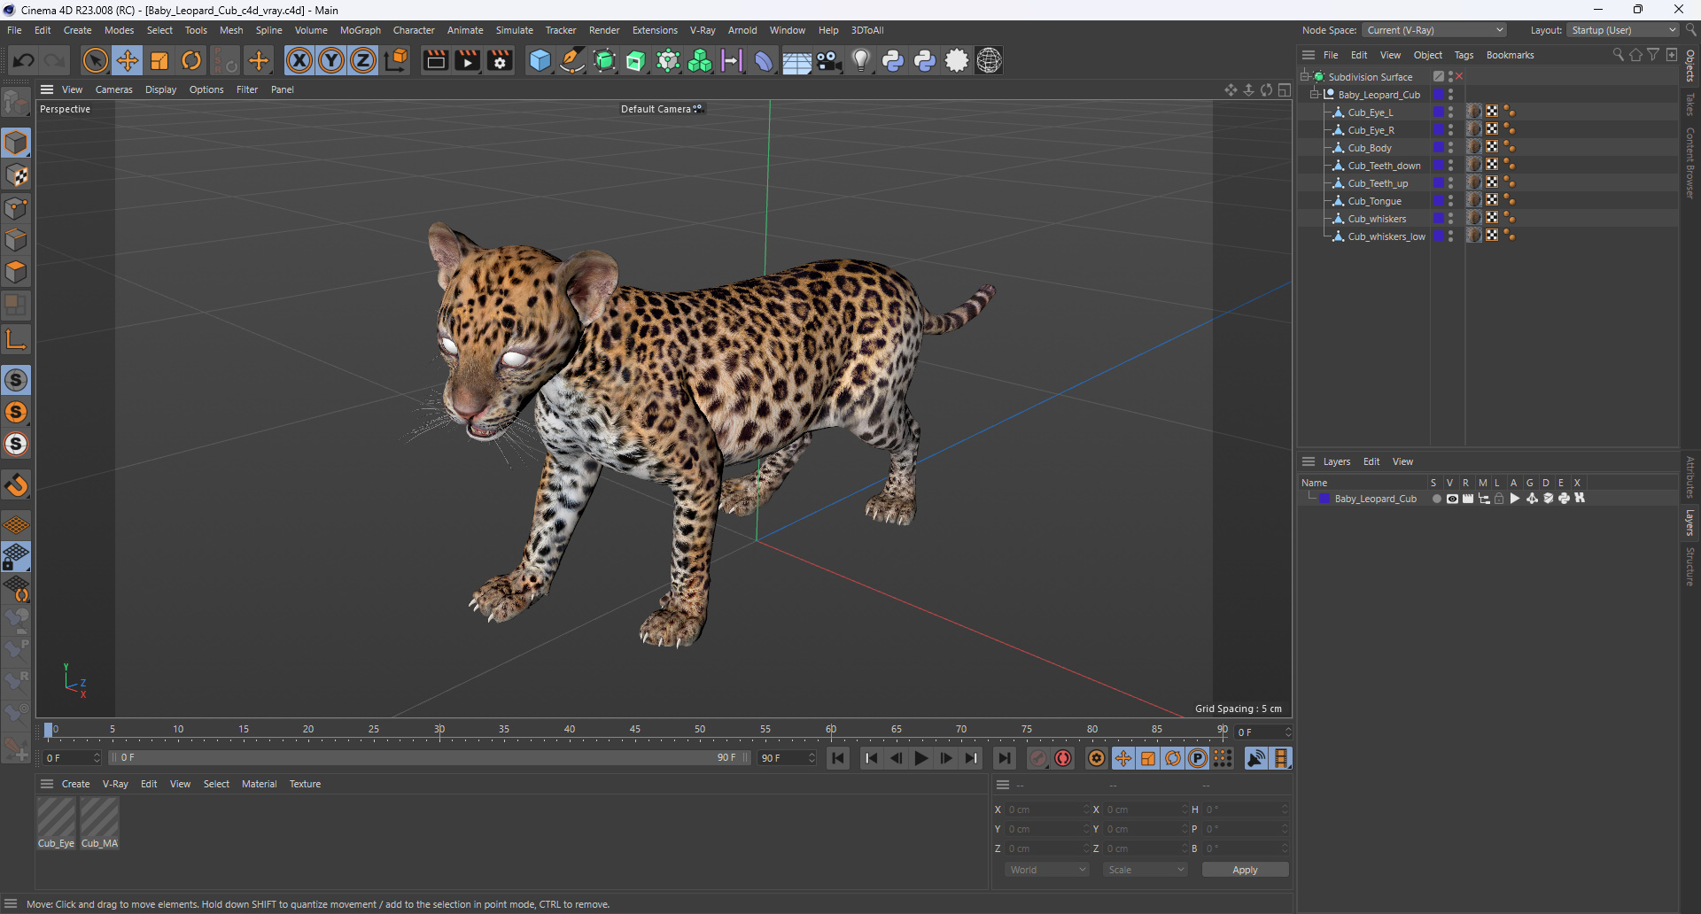Switch to Make Editable mode icon

[x=16, y=104]
